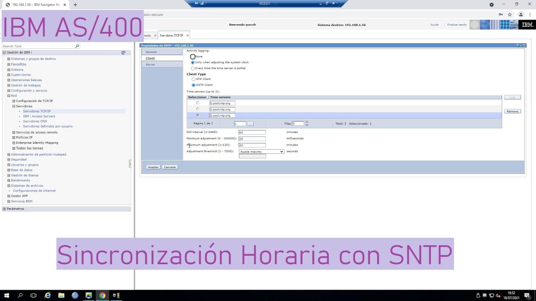Open Windows search from the taskbar

(20, 296)
